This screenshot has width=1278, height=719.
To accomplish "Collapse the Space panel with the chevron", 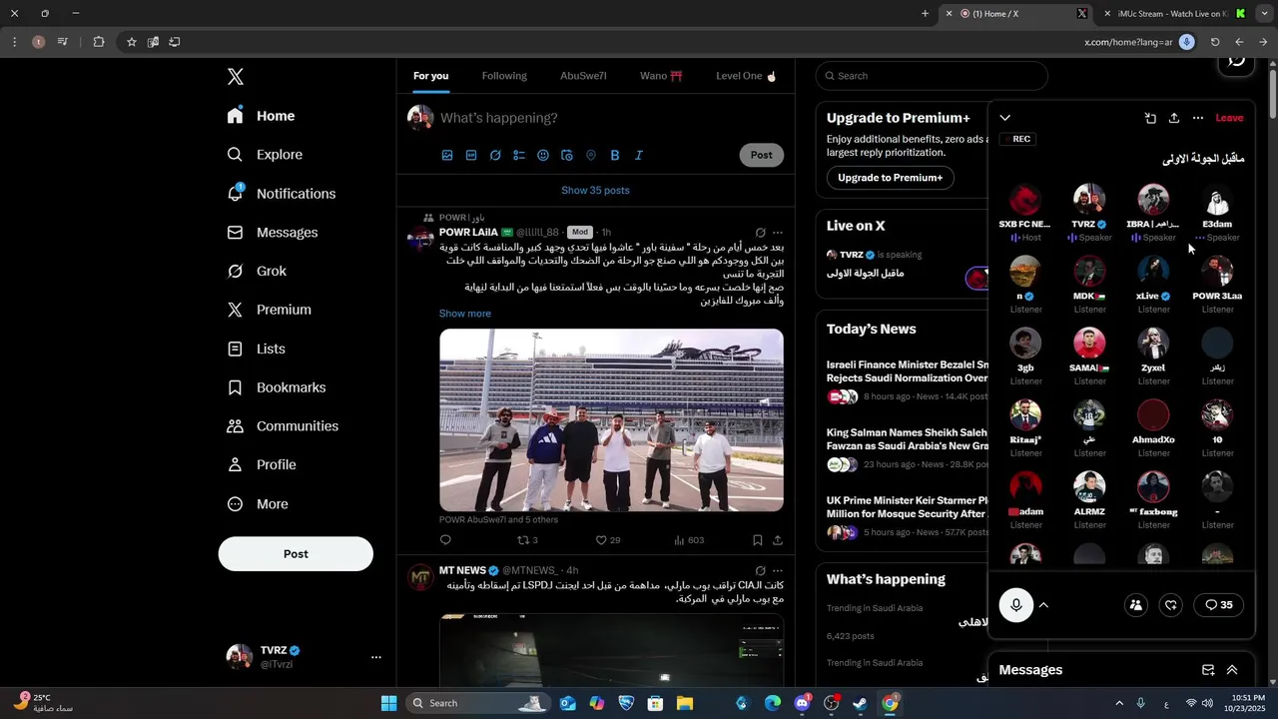I will [1005, 118].
